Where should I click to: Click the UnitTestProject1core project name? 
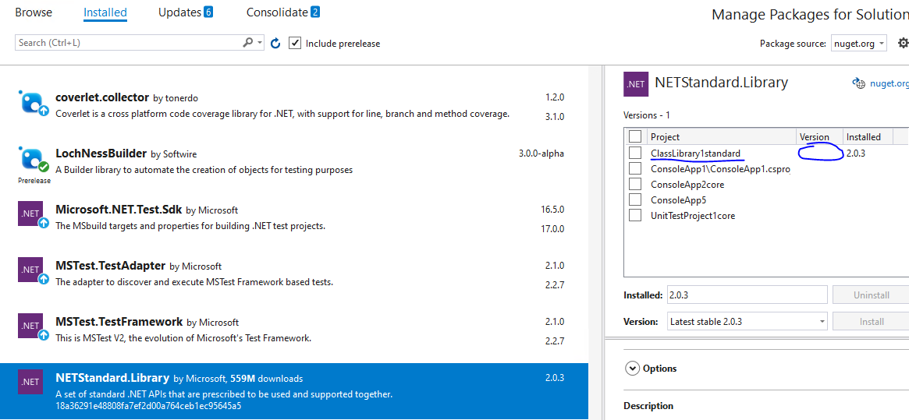pyautogui.click(x=693, y=216)
